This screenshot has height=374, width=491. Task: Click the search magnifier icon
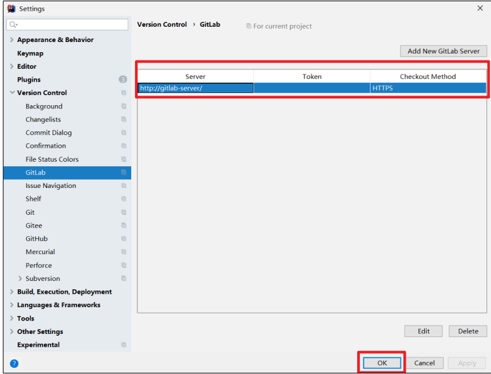[13, 24]
